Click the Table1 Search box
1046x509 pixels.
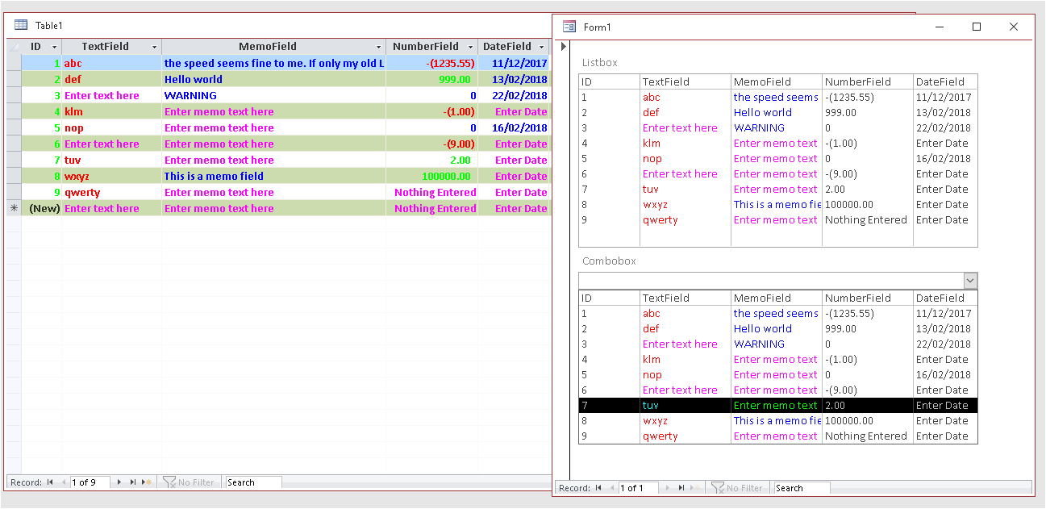253,482
